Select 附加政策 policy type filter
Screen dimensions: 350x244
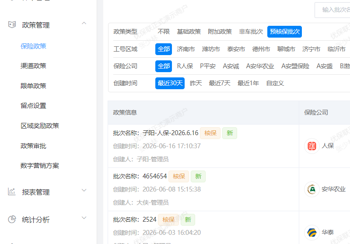coord(220,31)
